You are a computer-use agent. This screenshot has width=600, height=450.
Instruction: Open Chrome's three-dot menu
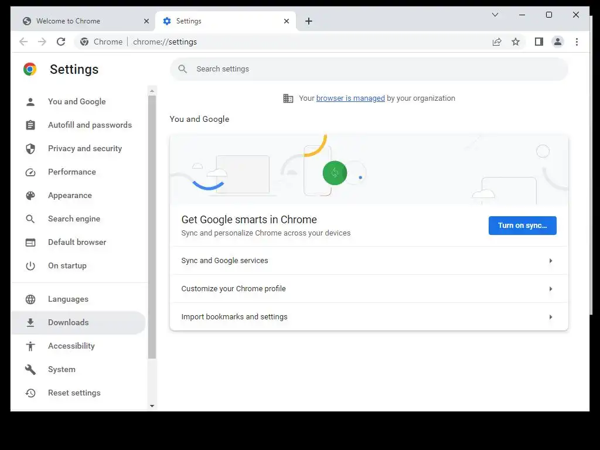577,42
